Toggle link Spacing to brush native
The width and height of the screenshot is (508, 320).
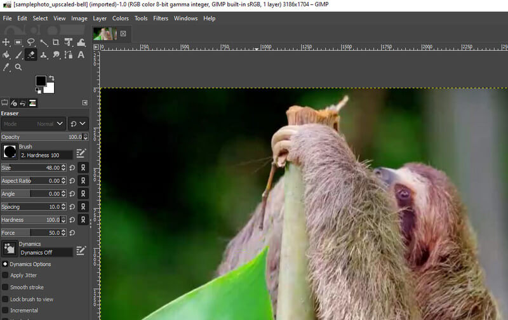point(83,206)
